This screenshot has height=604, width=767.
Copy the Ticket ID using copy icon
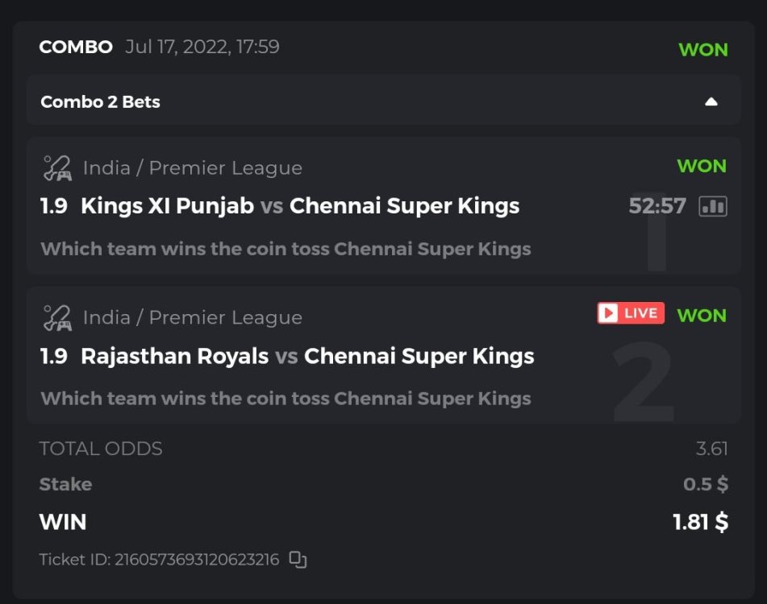pos(298,560)
